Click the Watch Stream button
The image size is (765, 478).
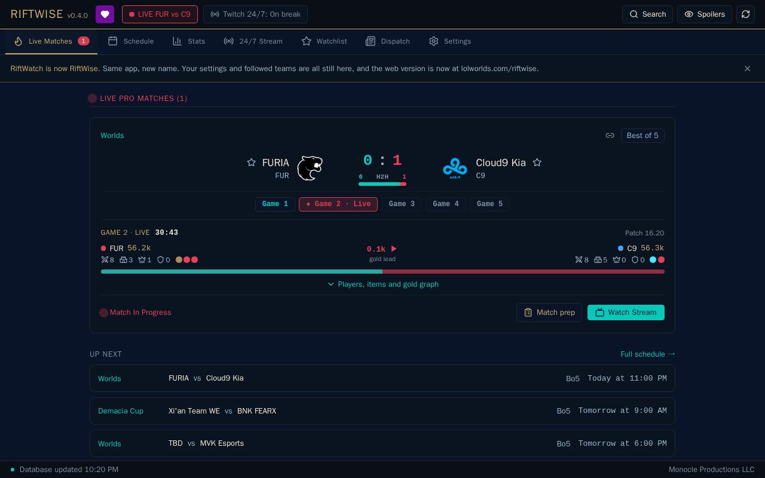tap(626, 312)
